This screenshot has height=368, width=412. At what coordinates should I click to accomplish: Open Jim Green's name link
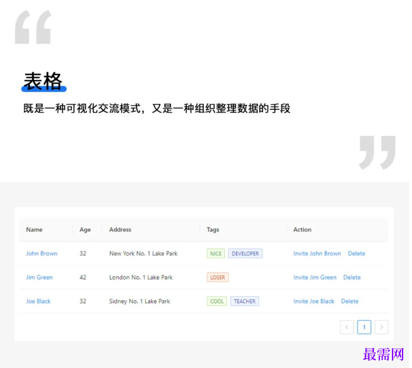click(x=39, y=277)
